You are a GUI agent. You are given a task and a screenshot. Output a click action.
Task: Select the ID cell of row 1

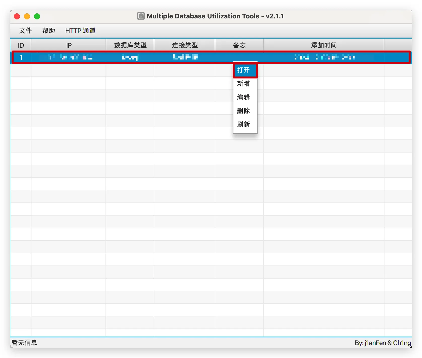(x=21, y=57)
